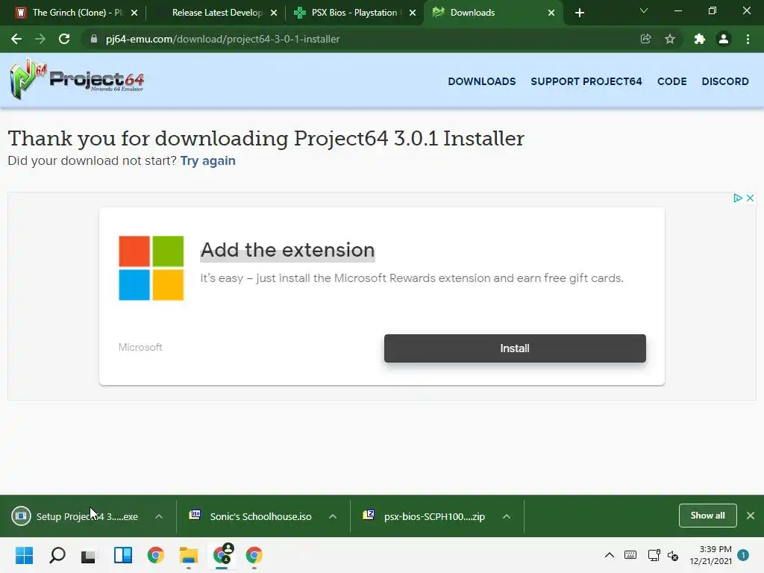Open the tab search dropdown arrow
The image size is (764, 573).
coord(644,10)
